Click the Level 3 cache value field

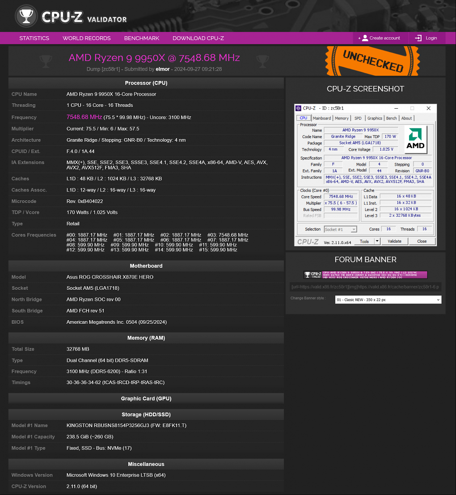click(406, 215)
